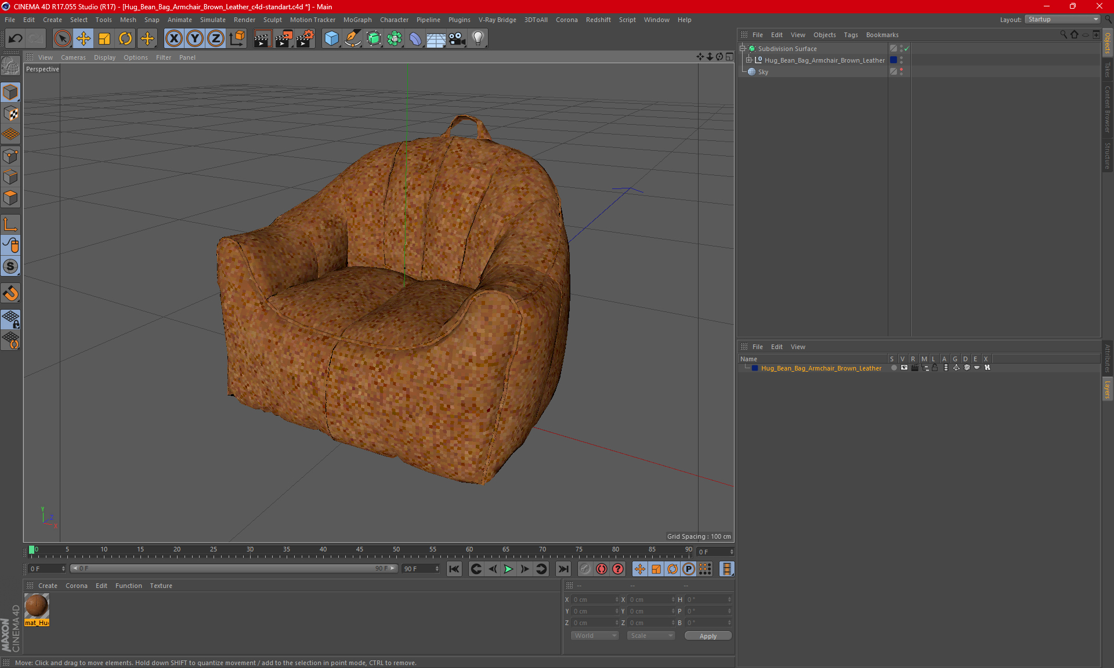Open material manager Create menu

click(48, 586)
